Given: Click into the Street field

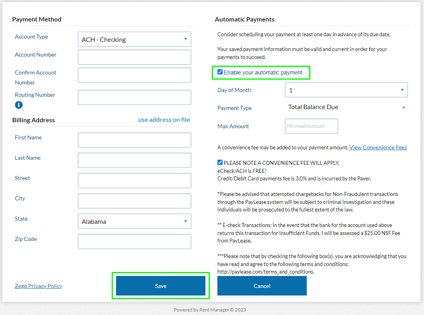Looking at the screenshot, I should coord(134,180).
